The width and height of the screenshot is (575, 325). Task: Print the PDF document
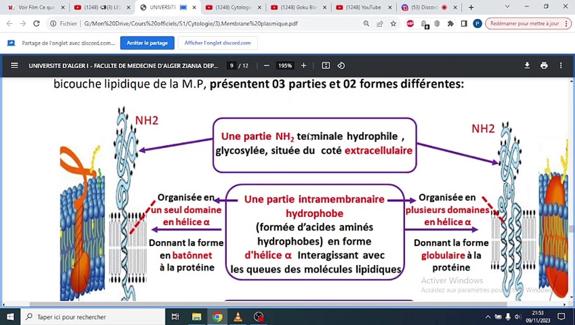(x=544, y=65)
